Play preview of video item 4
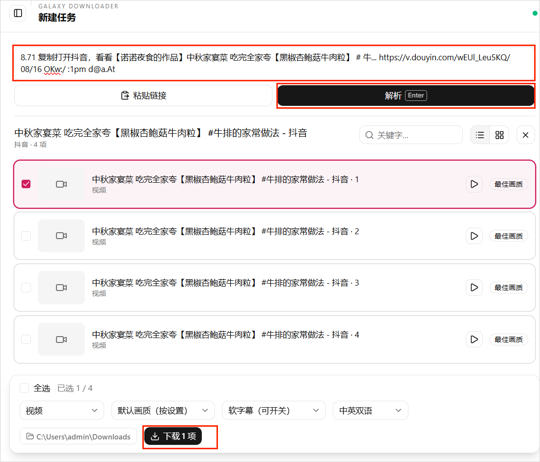The height and width of the screenshot is (462, 540). [x=474, y=340]
